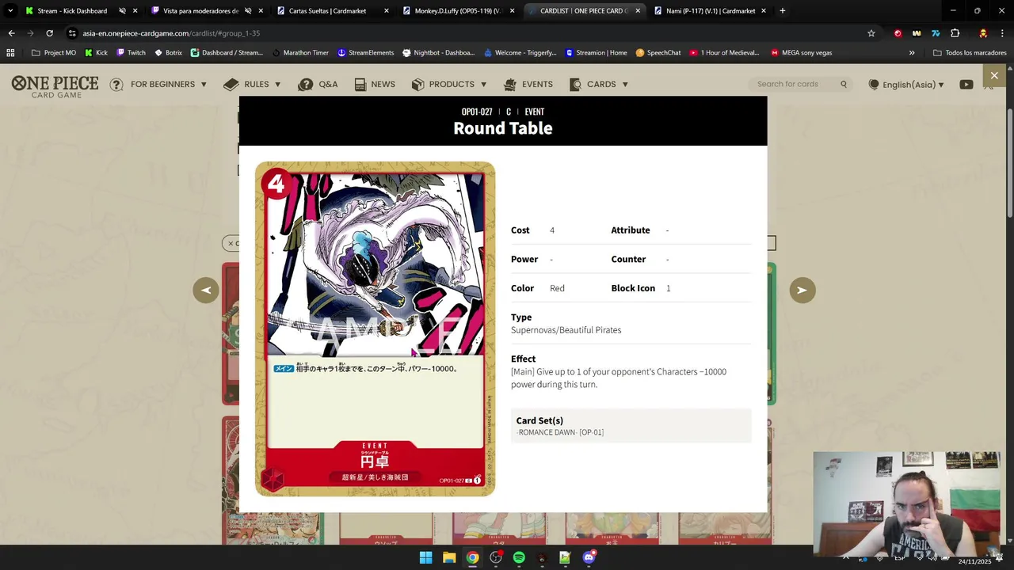Go to the next card with right arrow

pos(802,290)
